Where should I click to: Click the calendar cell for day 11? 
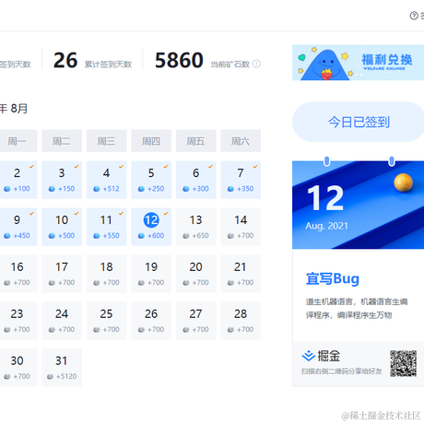click(106, 227)
